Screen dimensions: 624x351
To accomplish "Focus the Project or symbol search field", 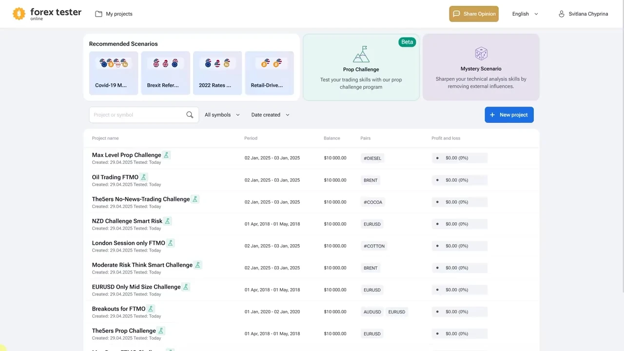I will click(136, 115).
